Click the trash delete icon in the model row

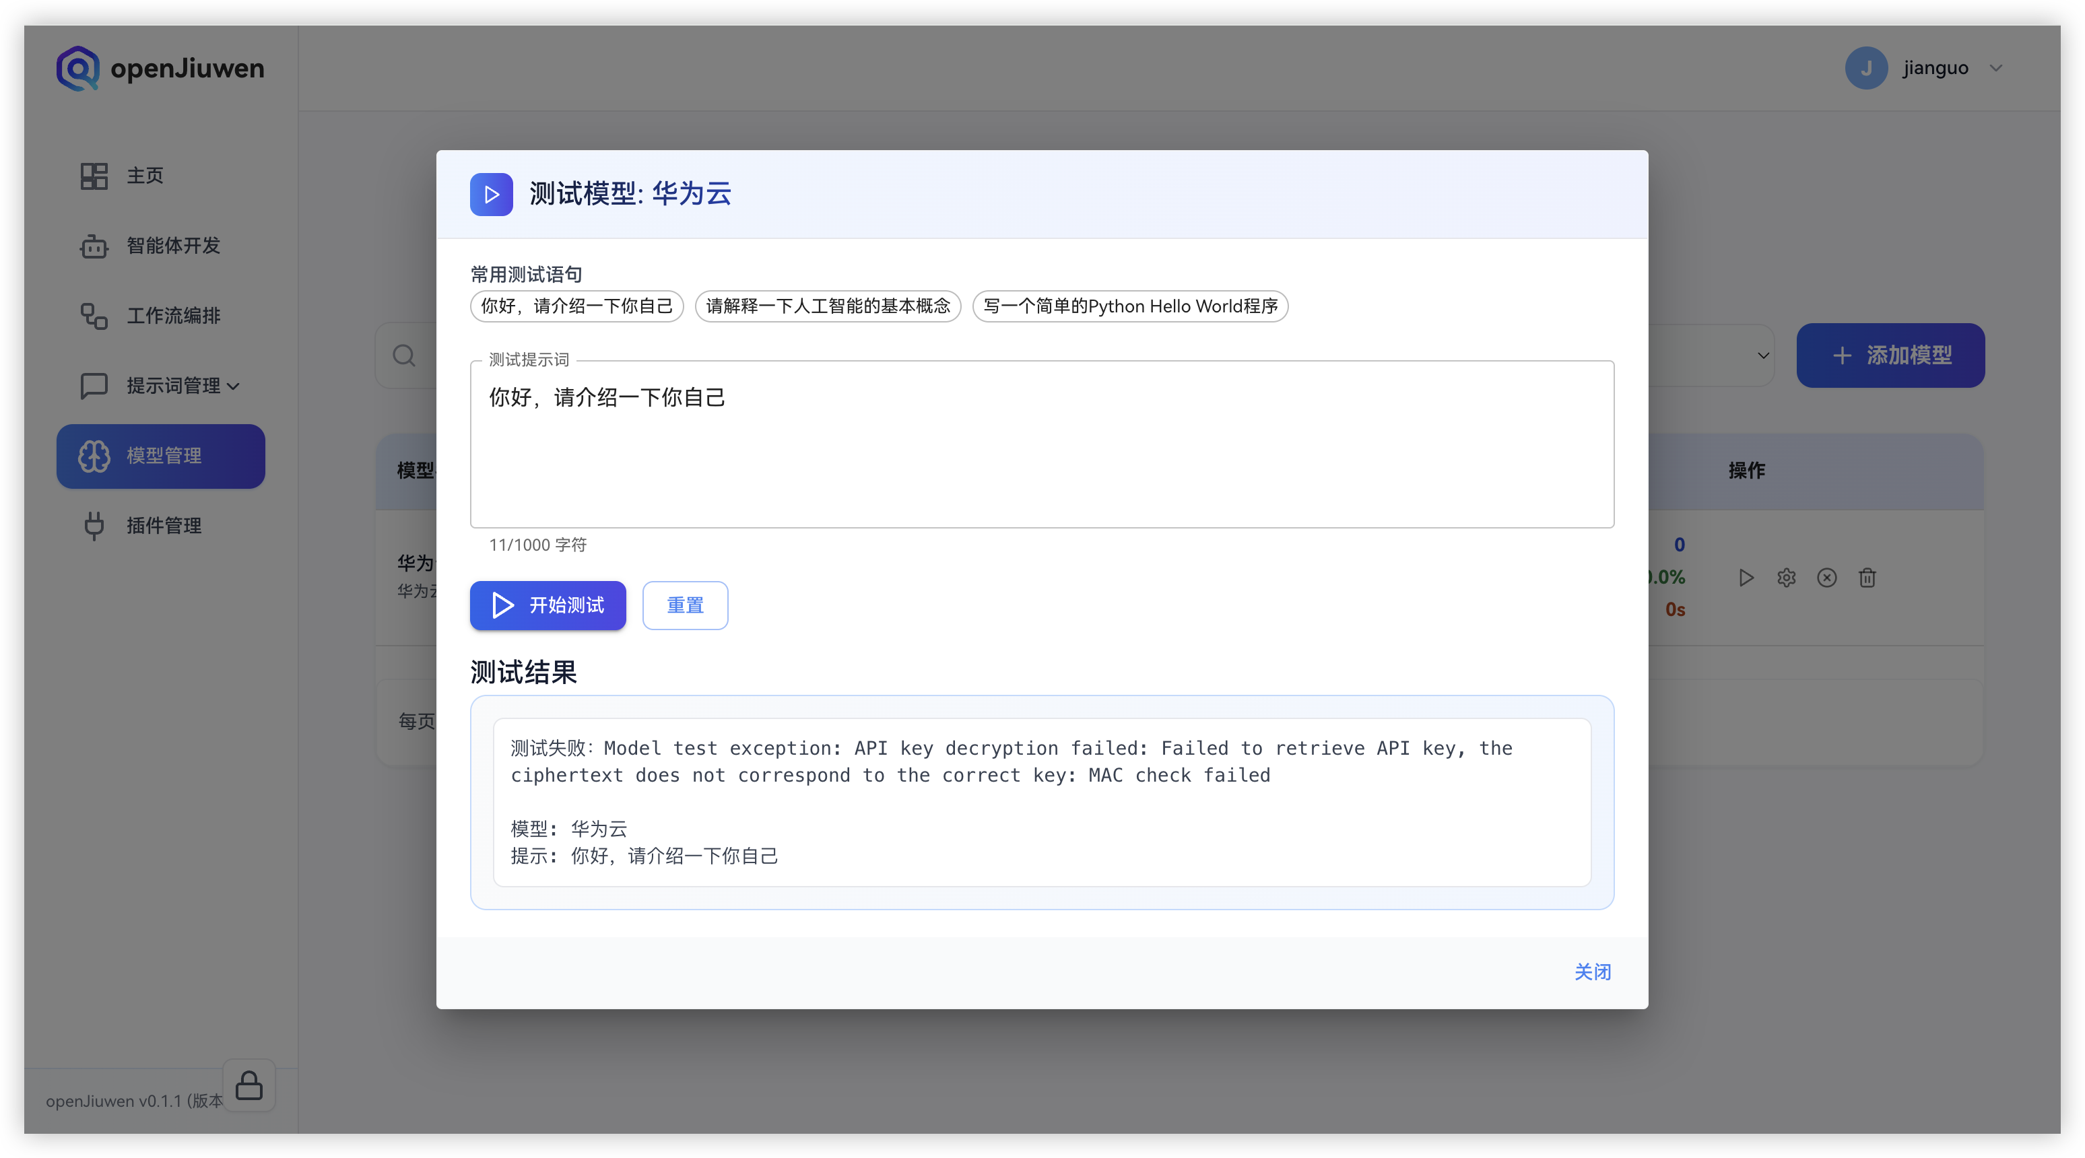1866,578
